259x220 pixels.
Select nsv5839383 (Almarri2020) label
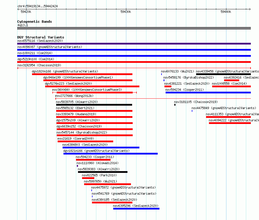click(x=99, y=169)
